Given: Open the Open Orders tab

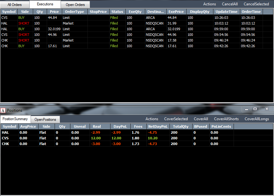Looking at the screenshot, I should [x=75, y=5].
